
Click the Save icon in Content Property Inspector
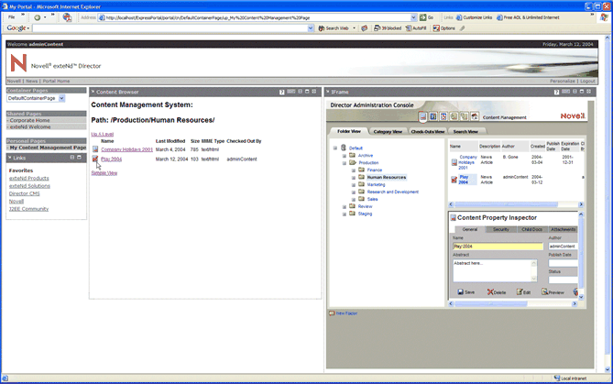460,291
